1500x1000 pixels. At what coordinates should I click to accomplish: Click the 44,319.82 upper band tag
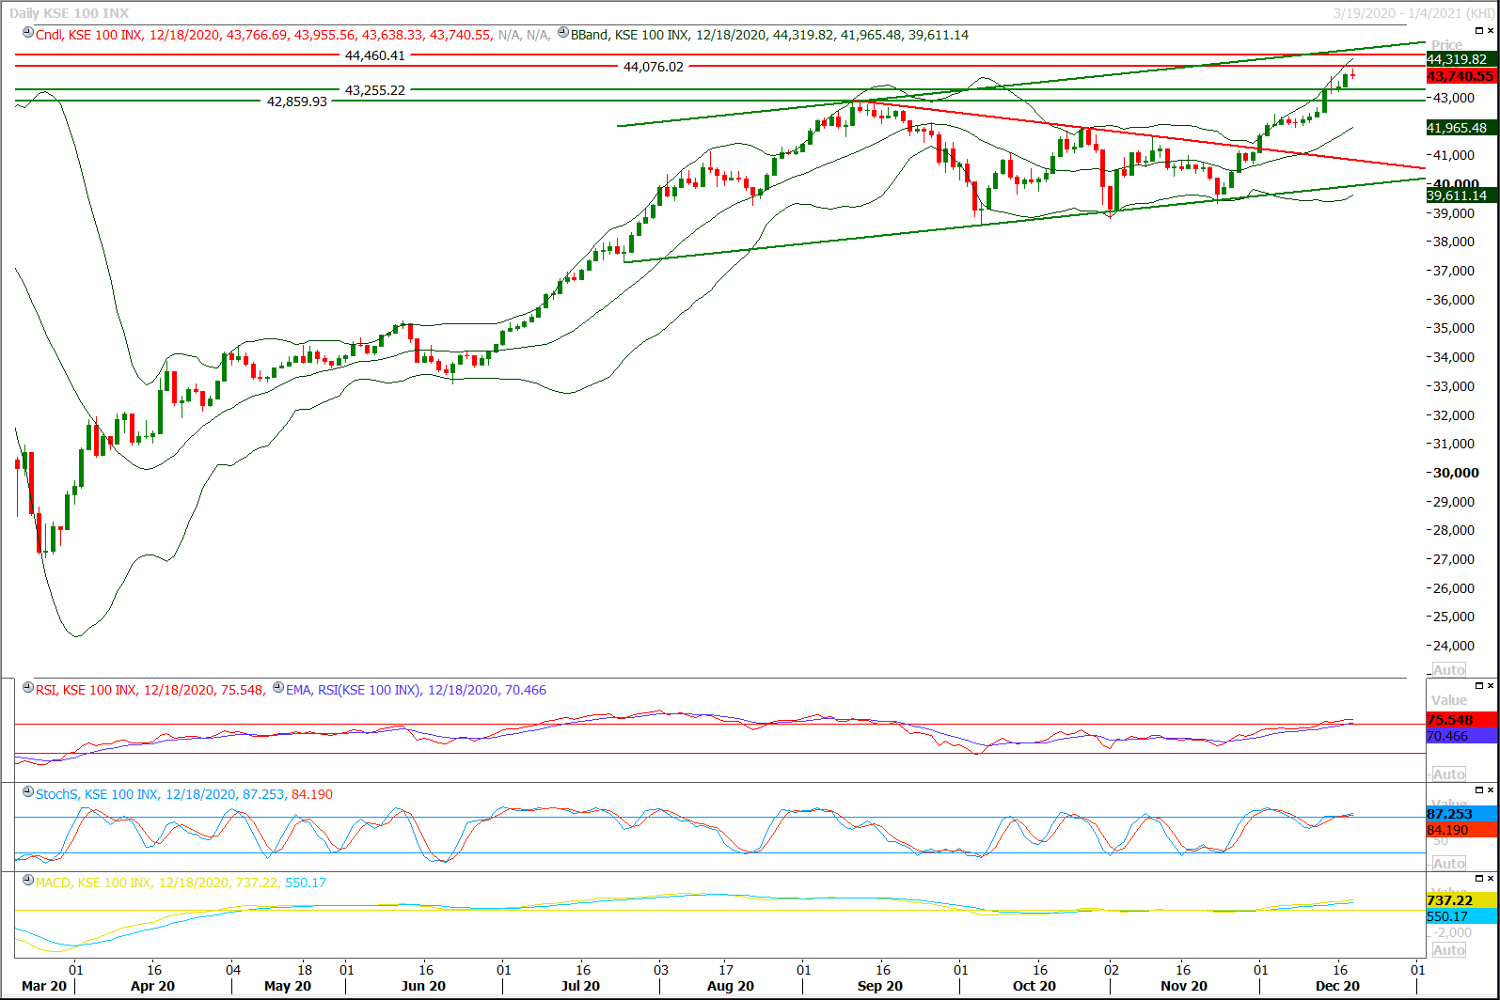tap(1461, 59)
